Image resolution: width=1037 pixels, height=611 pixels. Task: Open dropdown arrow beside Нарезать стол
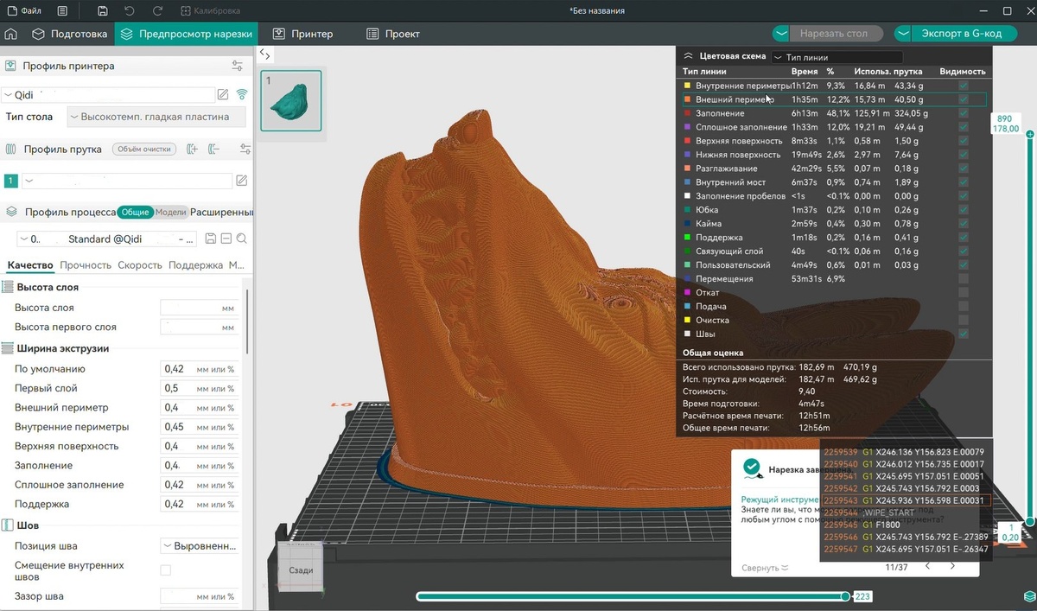pyautogui.click(x=781, y=34)
